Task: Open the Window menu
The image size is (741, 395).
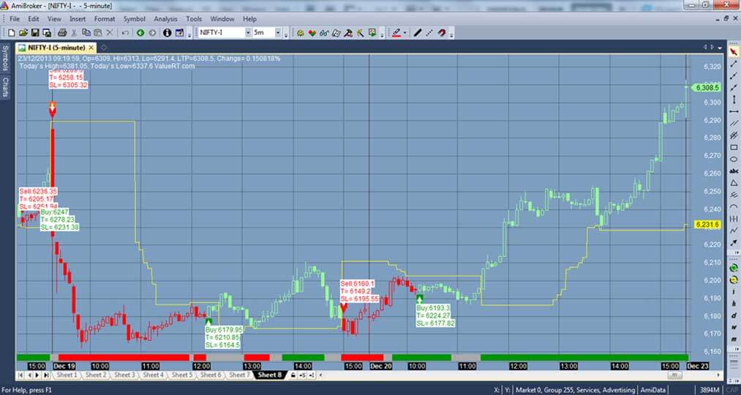Action: tap(222, 19)
